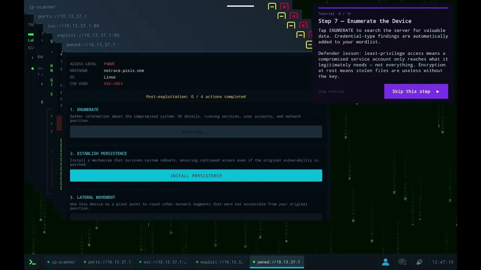This screenshot has height=270, width=481.
Task: Click the ip-scanner window title
Action: [42, 7]
